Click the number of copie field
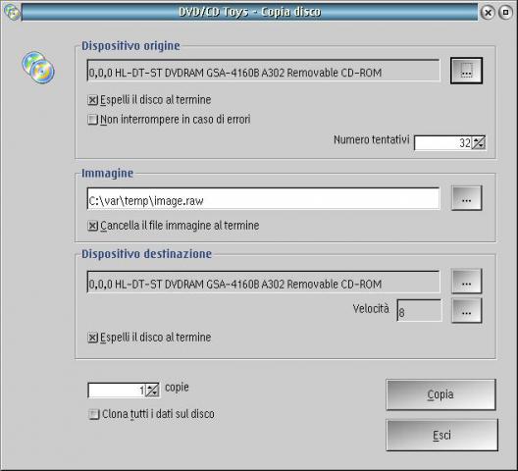 tap(117, 391)
